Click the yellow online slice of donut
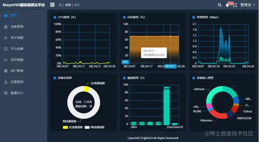 tap(86, 89)
